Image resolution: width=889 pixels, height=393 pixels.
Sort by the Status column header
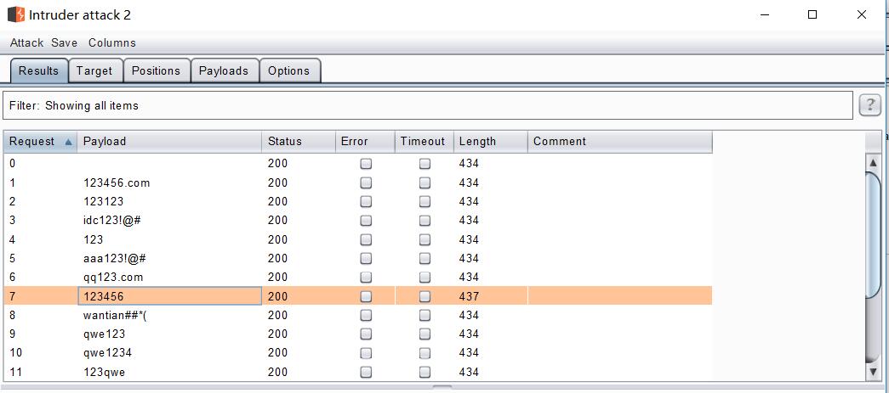[x=299, y=142]
